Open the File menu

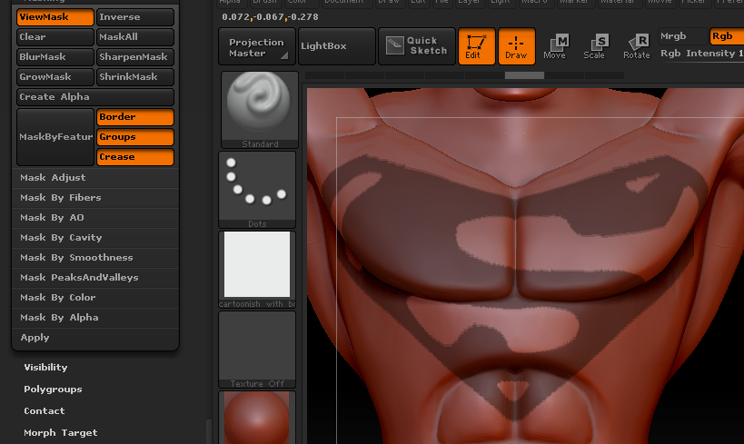[441, 3]
